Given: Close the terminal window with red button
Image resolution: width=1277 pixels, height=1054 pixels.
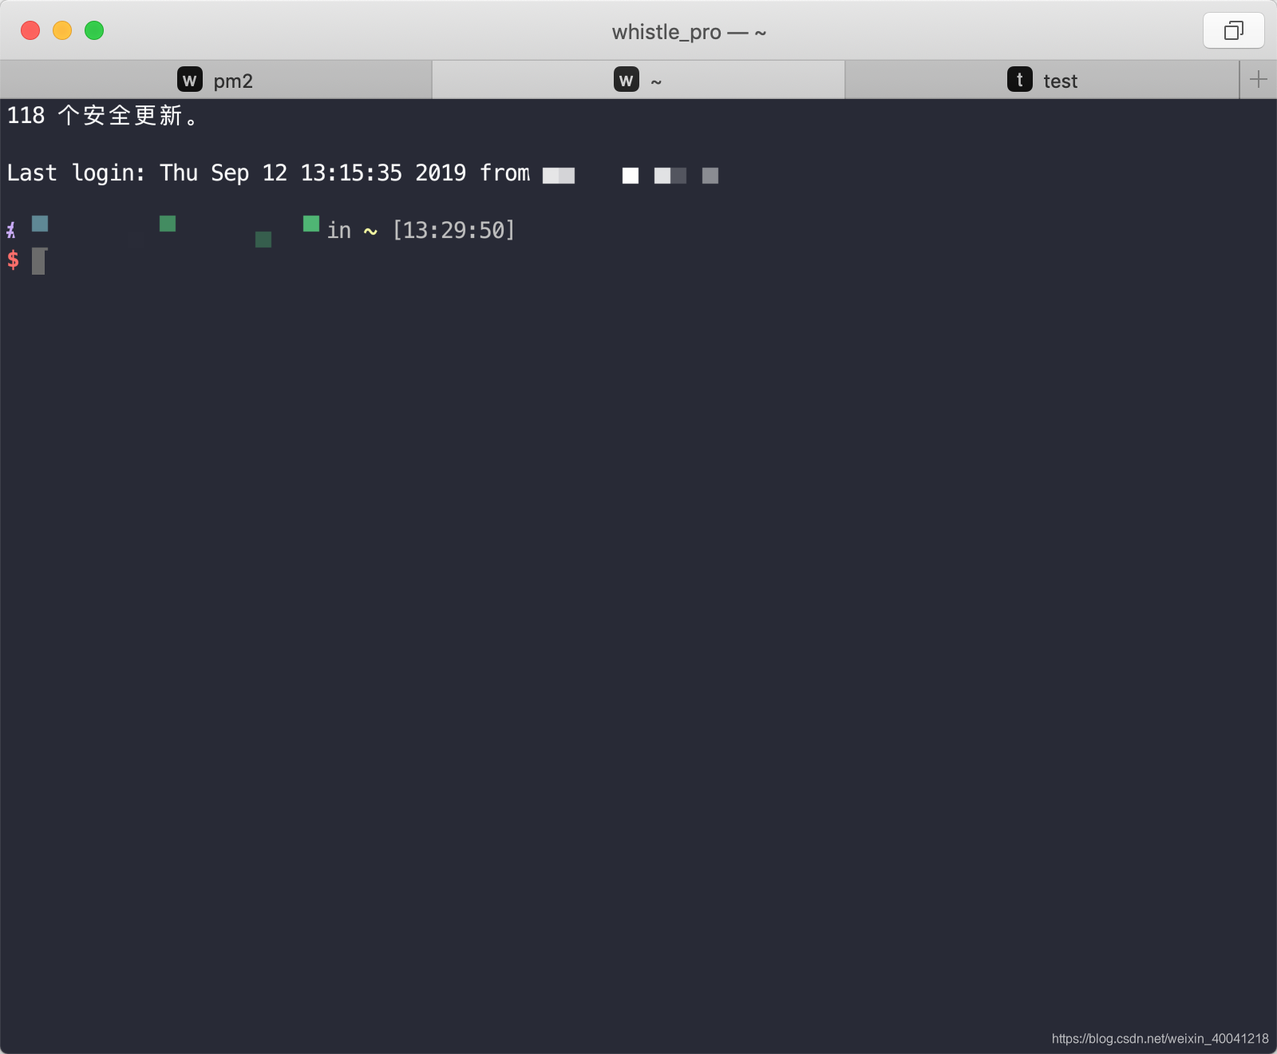Looking at the screenshot, I should click(x=30, y=30).
